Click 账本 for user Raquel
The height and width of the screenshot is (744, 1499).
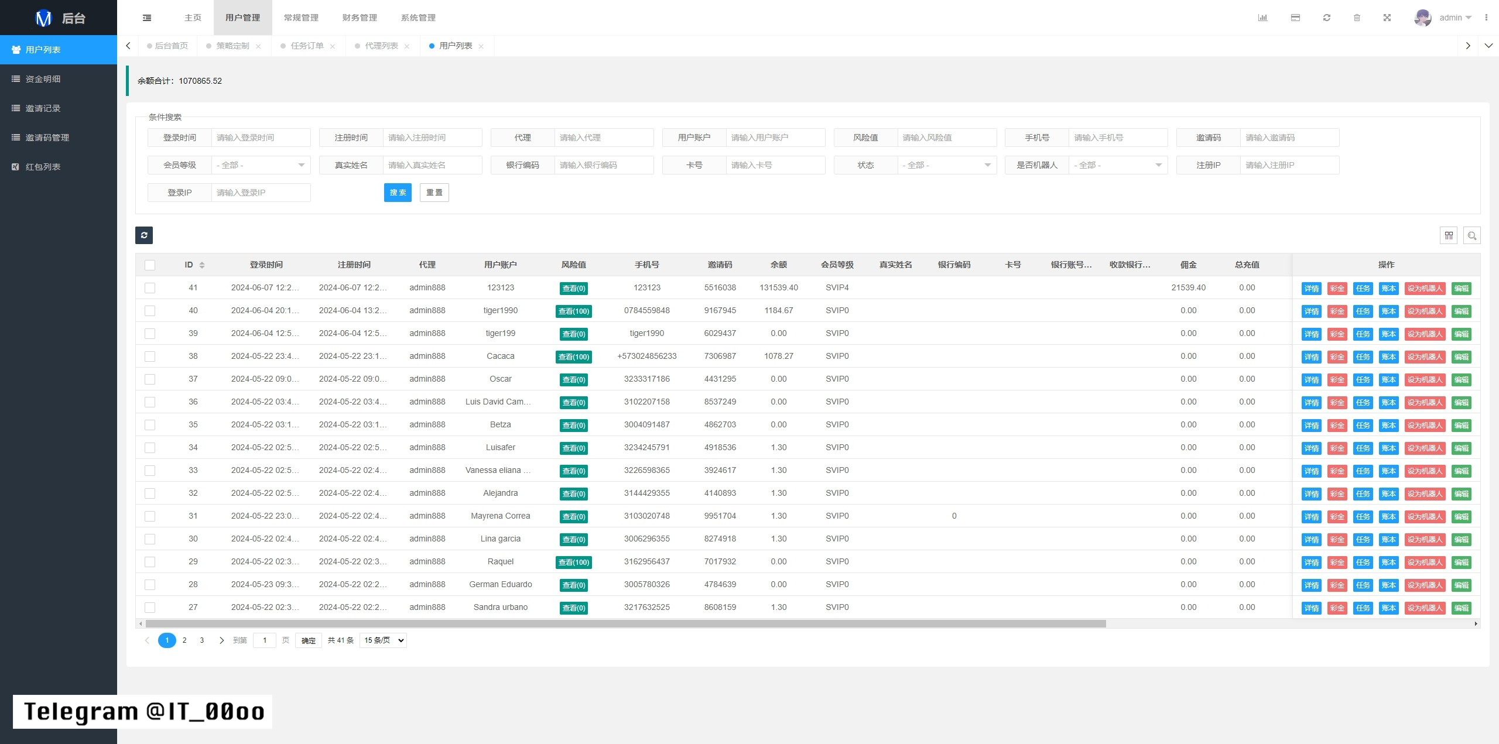tap(1389, 563)
